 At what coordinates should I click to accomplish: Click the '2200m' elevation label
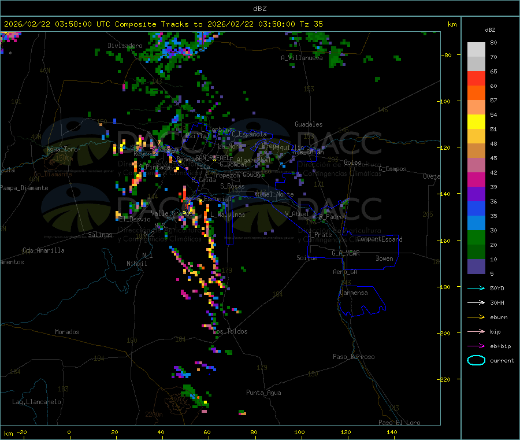(x=154, y=415)
